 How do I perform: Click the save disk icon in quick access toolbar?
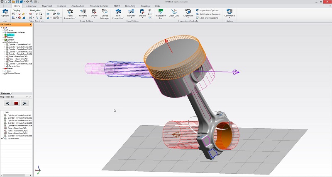pyautogui.click(x=17, y=2)
